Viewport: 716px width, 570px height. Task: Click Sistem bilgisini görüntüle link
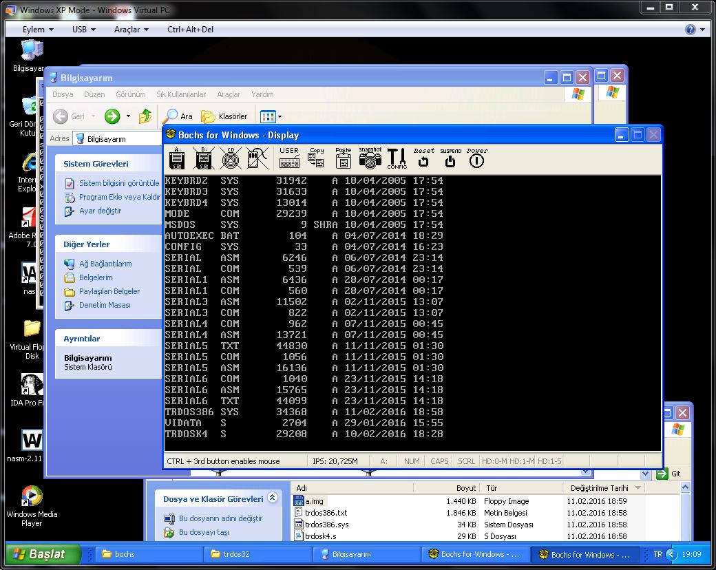coord(119,183)
